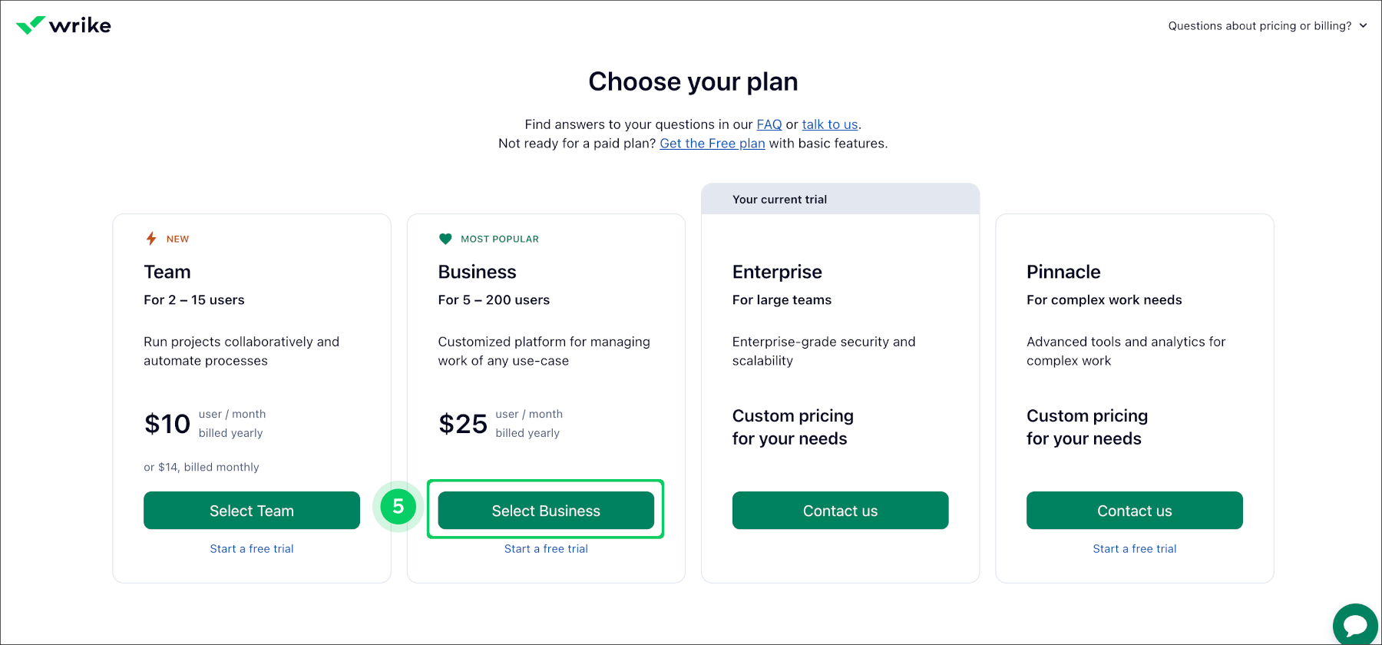
Task: Click the Enterprise plan heading
Action: coord(777,271)
